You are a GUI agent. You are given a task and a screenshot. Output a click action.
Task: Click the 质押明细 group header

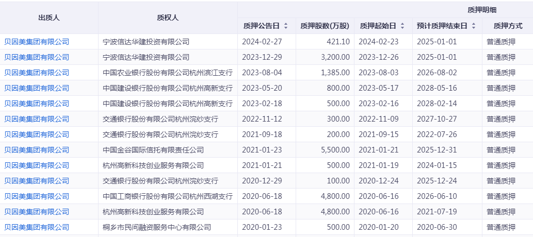click(x=482, y=10)
